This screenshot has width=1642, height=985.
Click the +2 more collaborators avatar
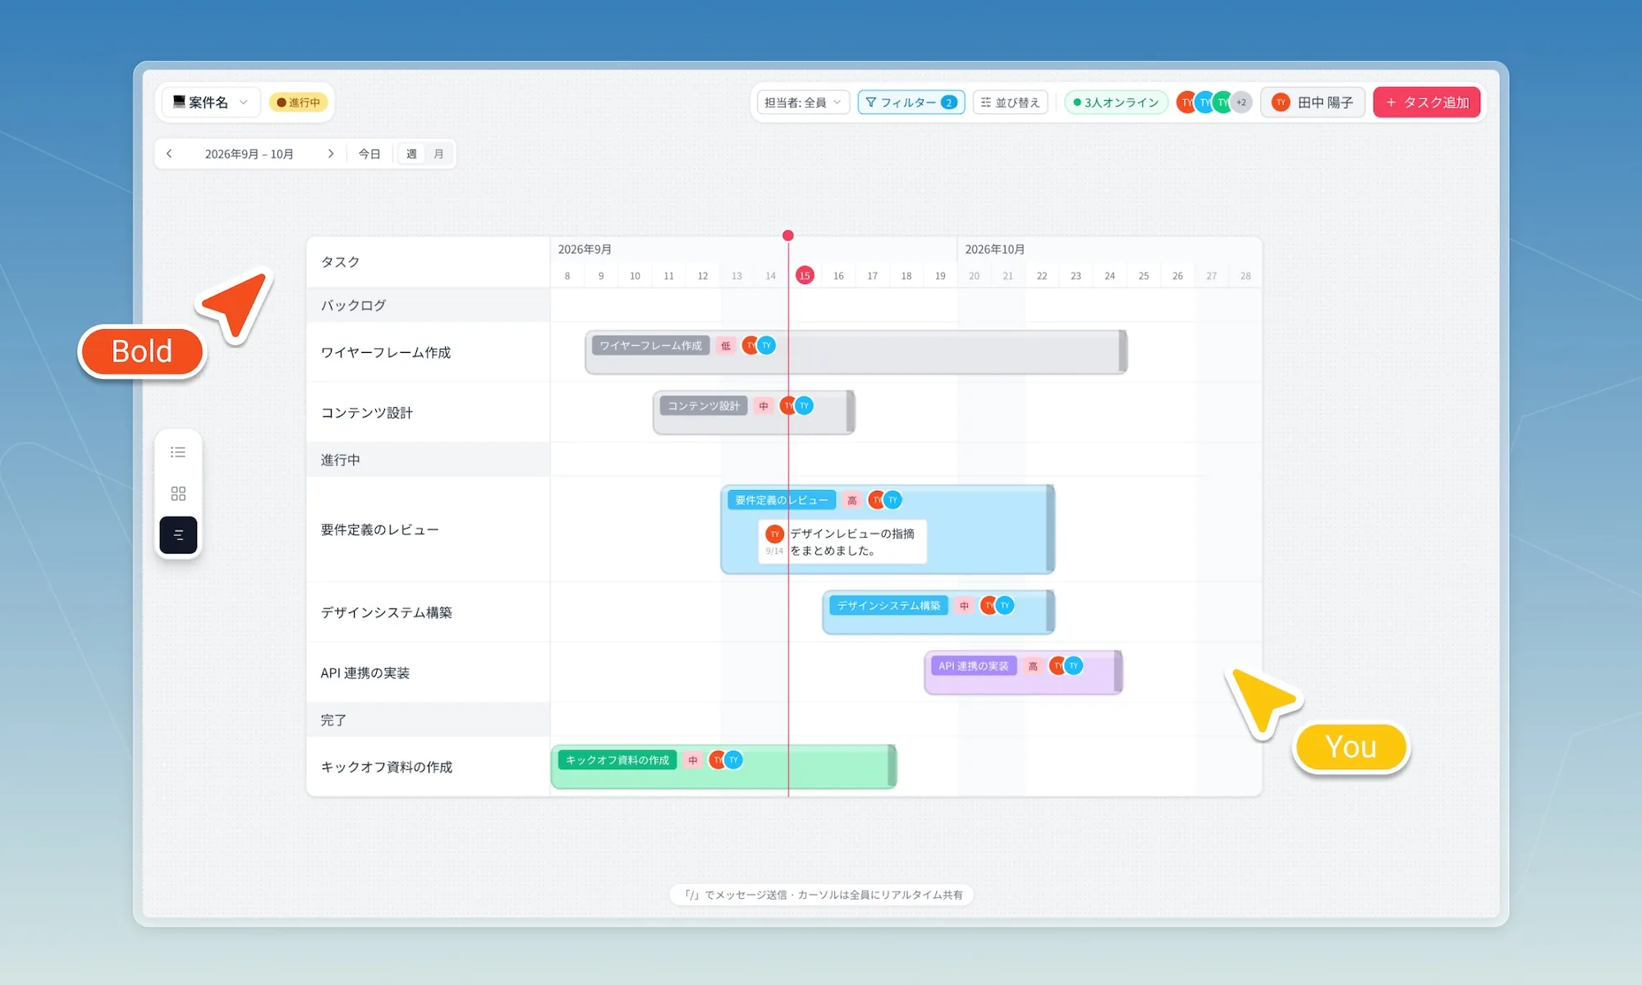[1241, 103]
